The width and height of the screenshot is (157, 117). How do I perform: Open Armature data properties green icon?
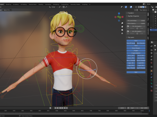coord(151,80)
